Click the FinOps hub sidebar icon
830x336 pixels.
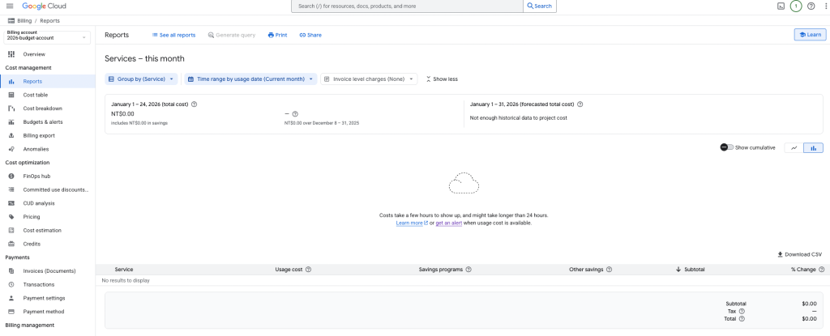coord(11,177)
